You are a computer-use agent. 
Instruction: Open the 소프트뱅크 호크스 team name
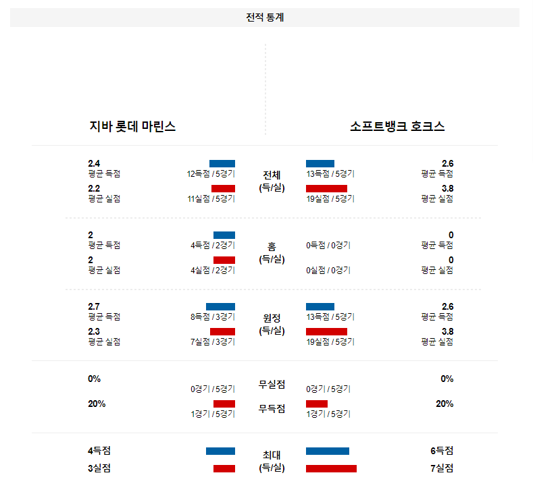pyautogui.click(x=397, y=126)
